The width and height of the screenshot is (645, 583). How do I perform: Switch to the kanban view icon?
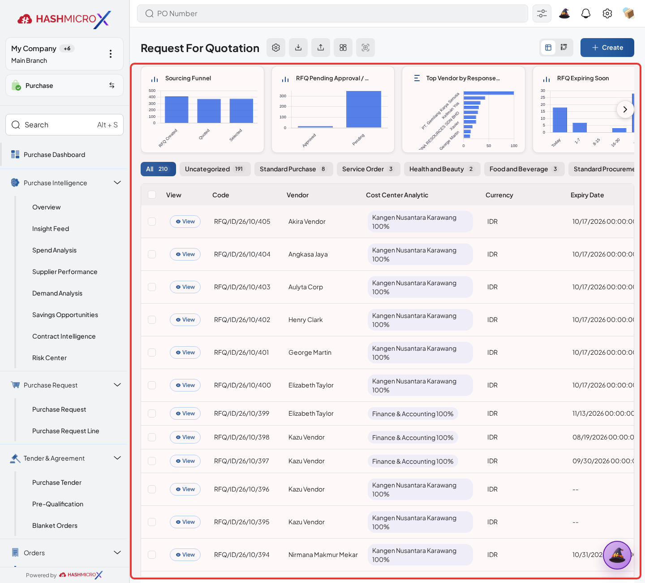564,48
